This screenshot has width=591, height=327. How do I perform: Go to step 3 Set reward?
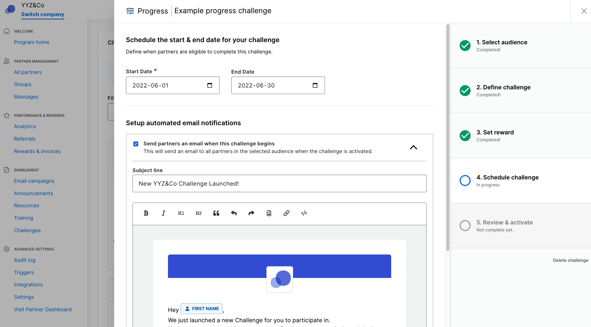click(x=521, y=135)
